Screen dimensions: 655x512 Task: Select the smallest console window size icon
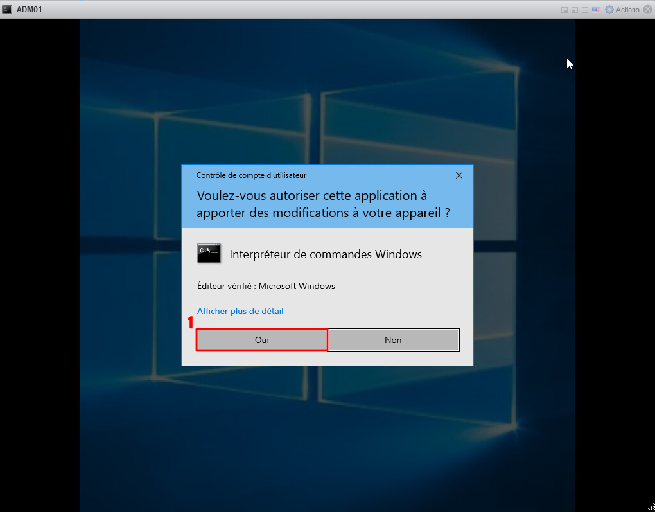(564, 10)
